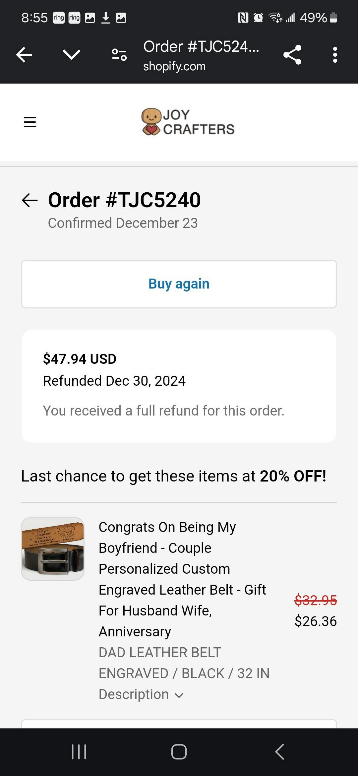Open site settings tune icon
Viewport: 358px width, 776px height.
tap(119, 55)
